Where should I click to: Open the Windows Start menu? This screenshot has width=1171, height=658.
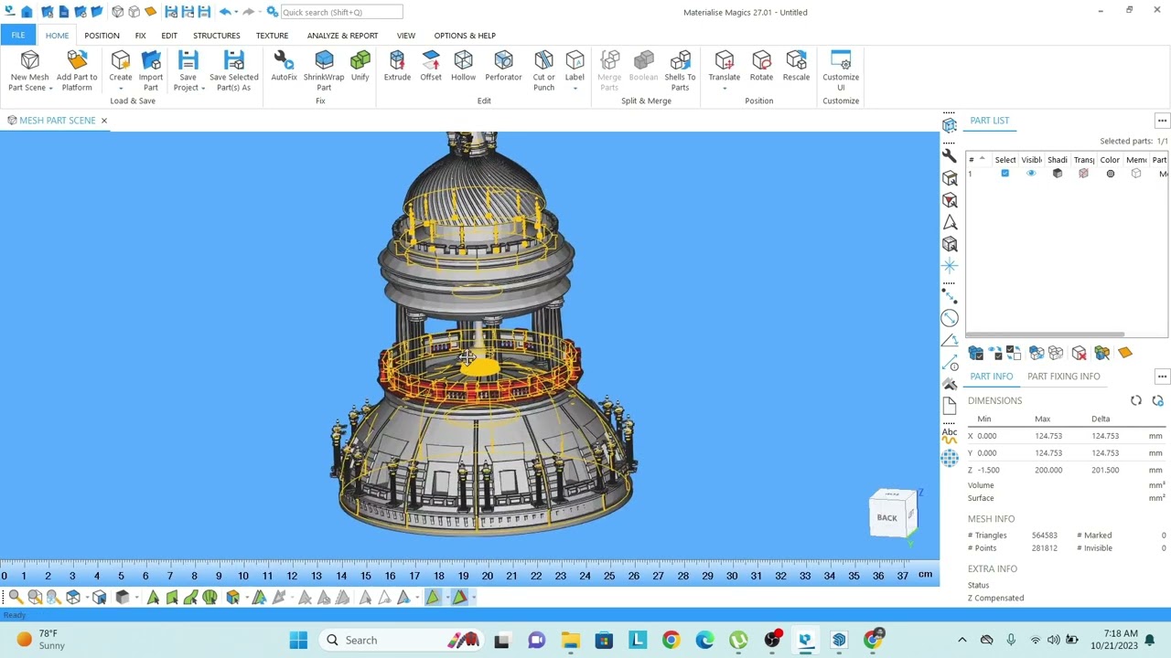(x=298, y=640)
